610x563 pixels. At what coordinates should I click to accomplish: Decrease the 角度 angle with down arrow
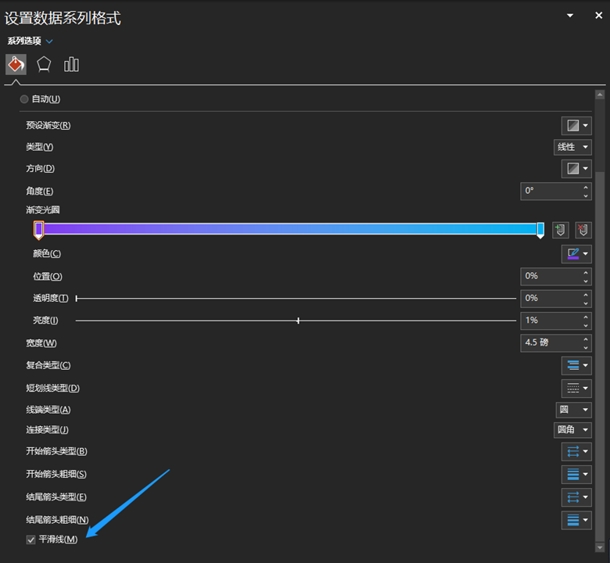pos(586,195)
